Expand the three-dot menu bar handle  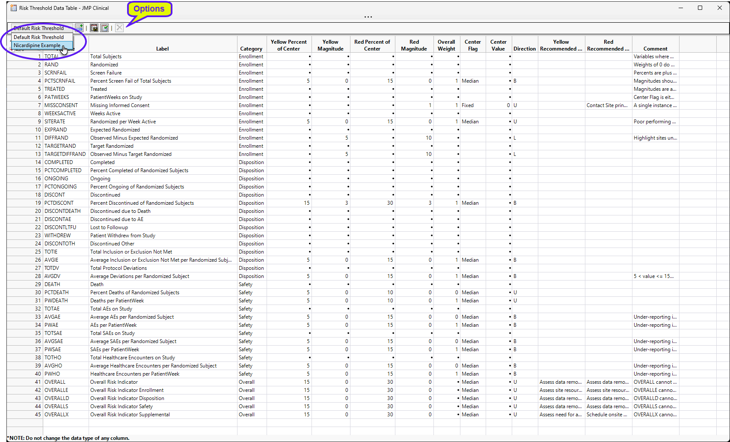point(368,17)
